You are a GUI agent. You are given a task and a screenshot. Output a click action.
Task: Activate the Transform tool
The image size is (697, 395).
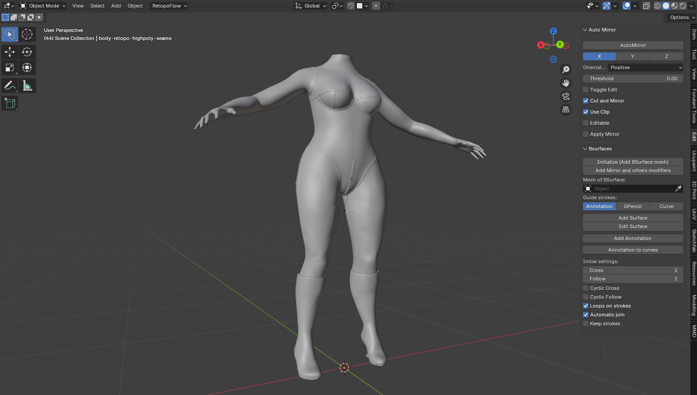27,67
